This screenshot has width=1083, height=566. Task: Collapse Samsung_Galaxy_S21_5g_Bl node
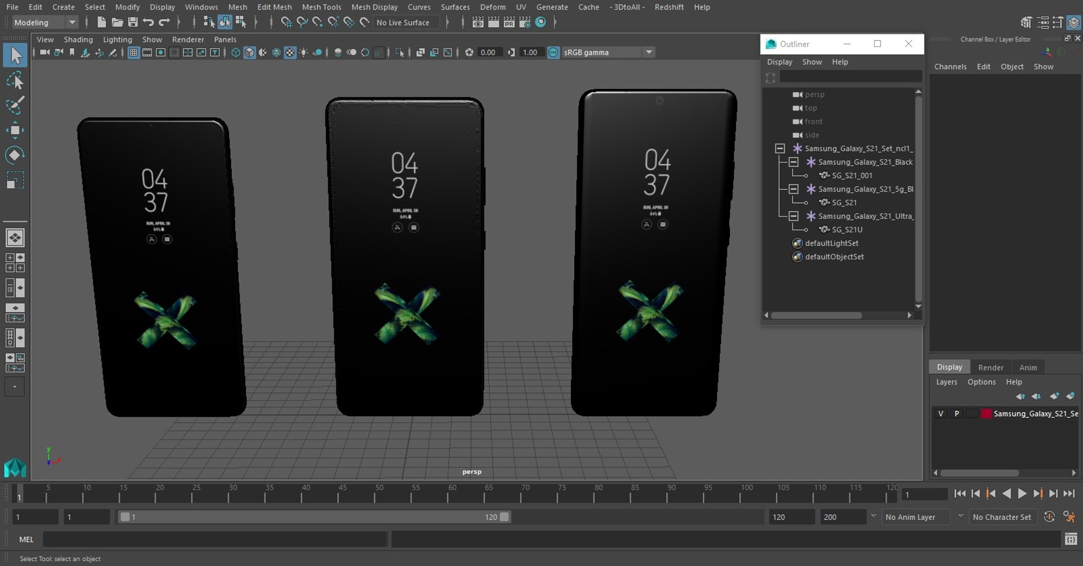(794, 189)
